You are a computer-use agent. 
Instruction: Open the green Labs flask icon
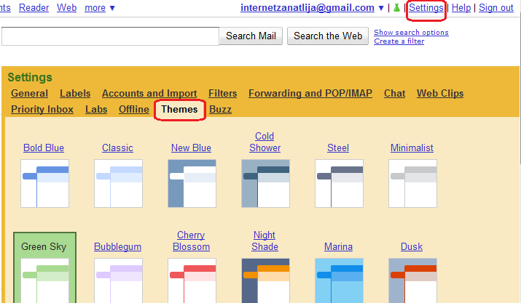click(396, 8)
